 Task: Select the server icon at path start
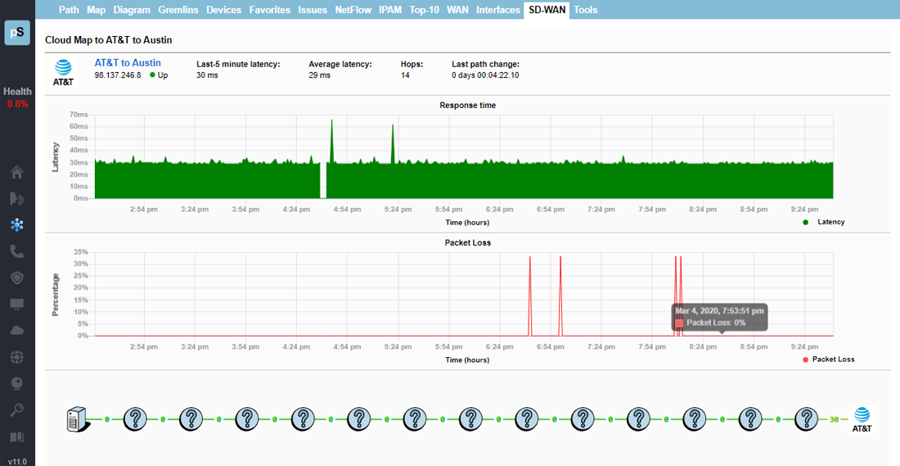coord(77,419)
